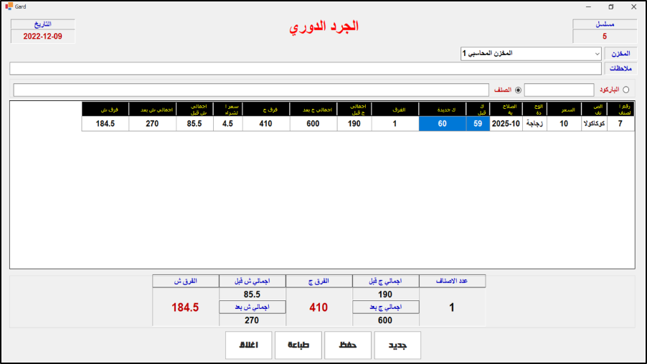Click the السعر column header
Image resolution: width=647 pixels, height=364 pixels.
pos(563,109)
